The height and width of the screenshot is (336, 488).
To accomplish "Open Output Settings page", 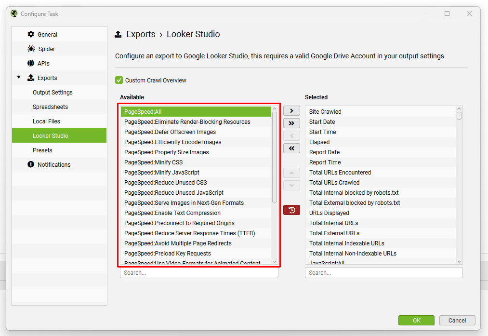I will 53,92.
